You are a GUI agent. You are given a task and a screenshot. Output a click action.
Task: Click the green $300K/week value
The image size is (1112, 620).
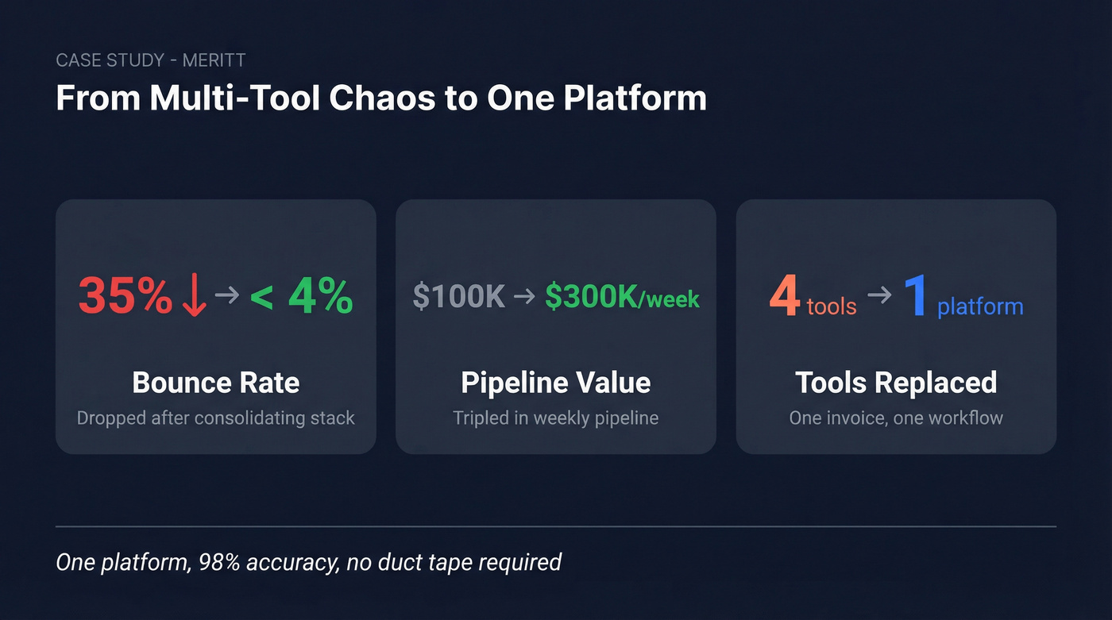click(622, 298)
